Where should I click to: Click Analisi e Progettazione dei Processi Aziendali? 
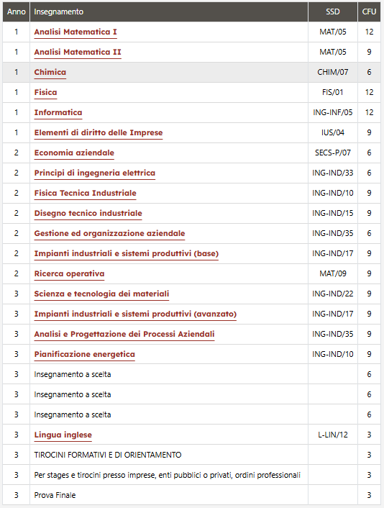(124, 334)
